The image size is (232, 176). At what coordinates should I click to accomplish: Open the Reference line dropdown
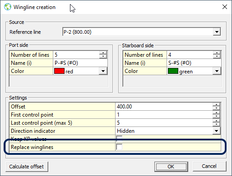coord(217,32)
